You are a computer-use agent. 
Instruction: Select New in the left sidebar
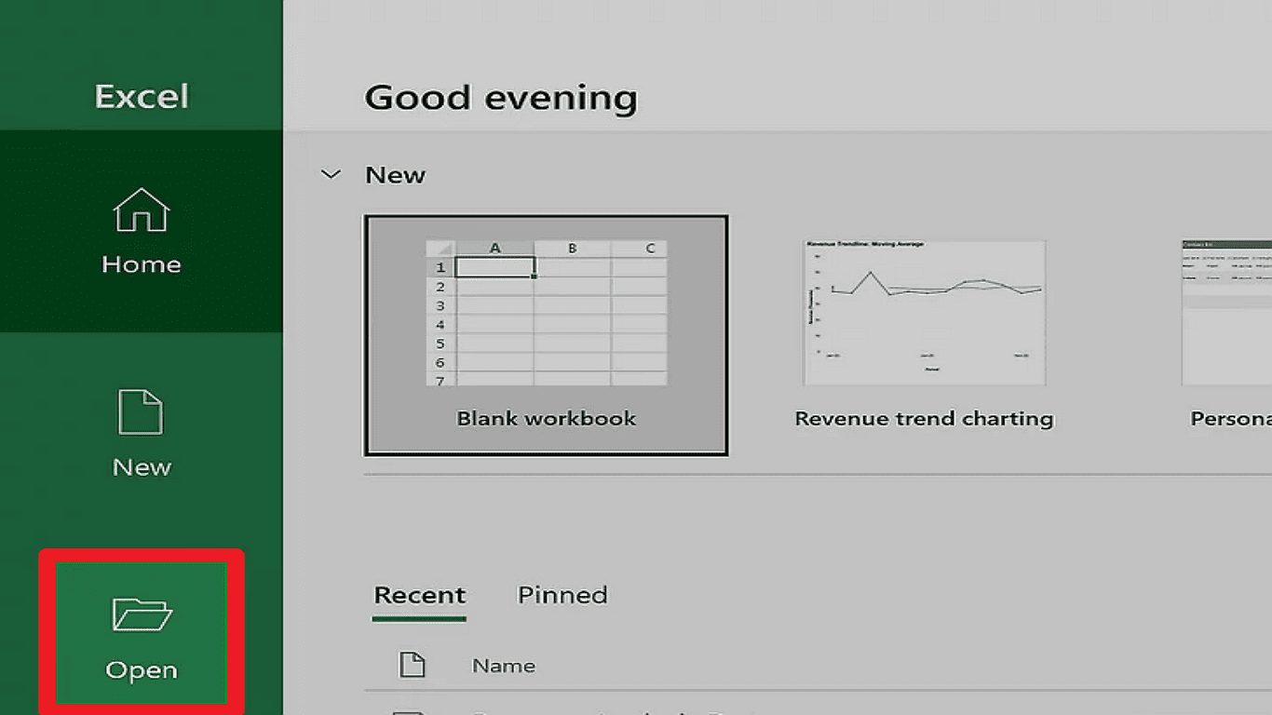(x=141, y=434)
